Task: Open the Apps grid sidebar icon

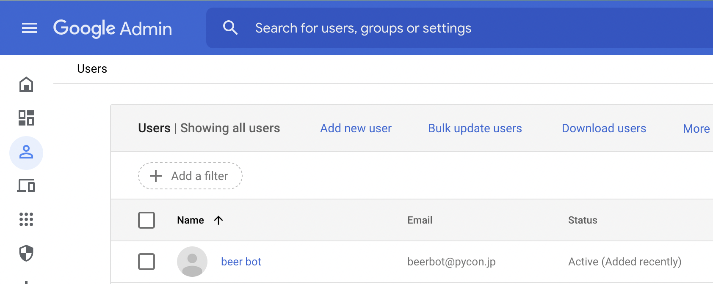Action: [26, 219]
